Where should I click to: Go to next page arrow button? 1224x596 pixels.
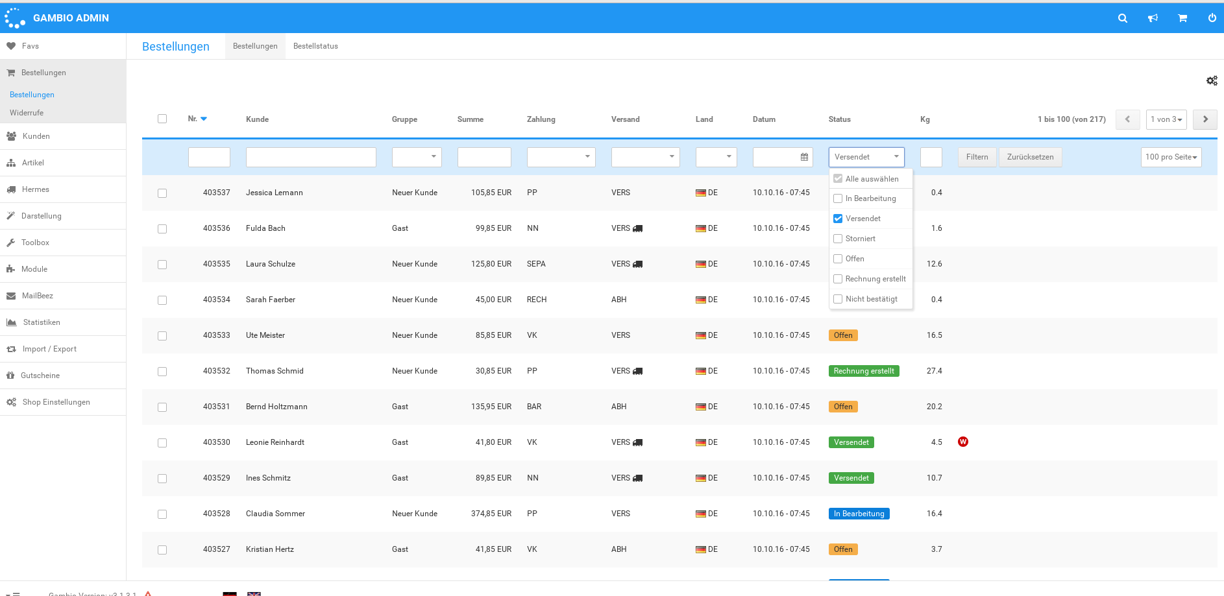(x=1205, y=119)
